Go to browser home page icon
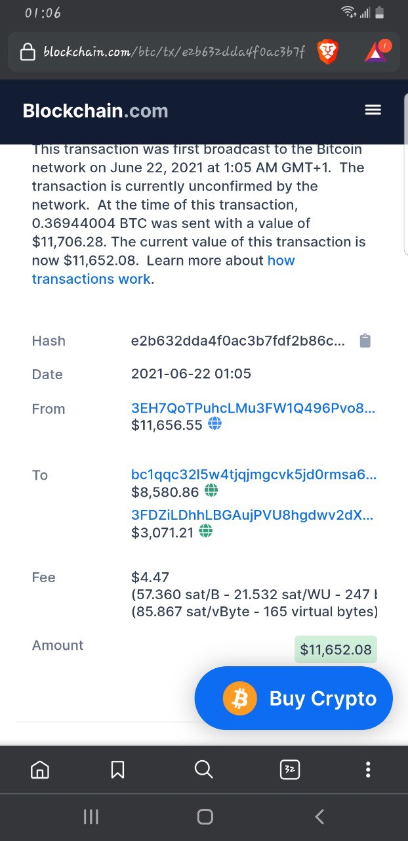 click(40, 769)
